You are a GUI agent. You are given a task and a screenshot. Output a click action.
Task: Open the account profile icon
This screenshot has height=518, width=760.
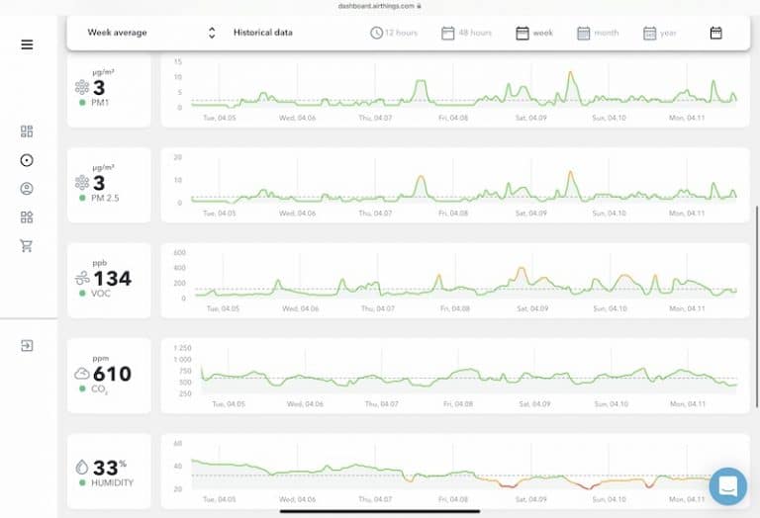point(27,189)
